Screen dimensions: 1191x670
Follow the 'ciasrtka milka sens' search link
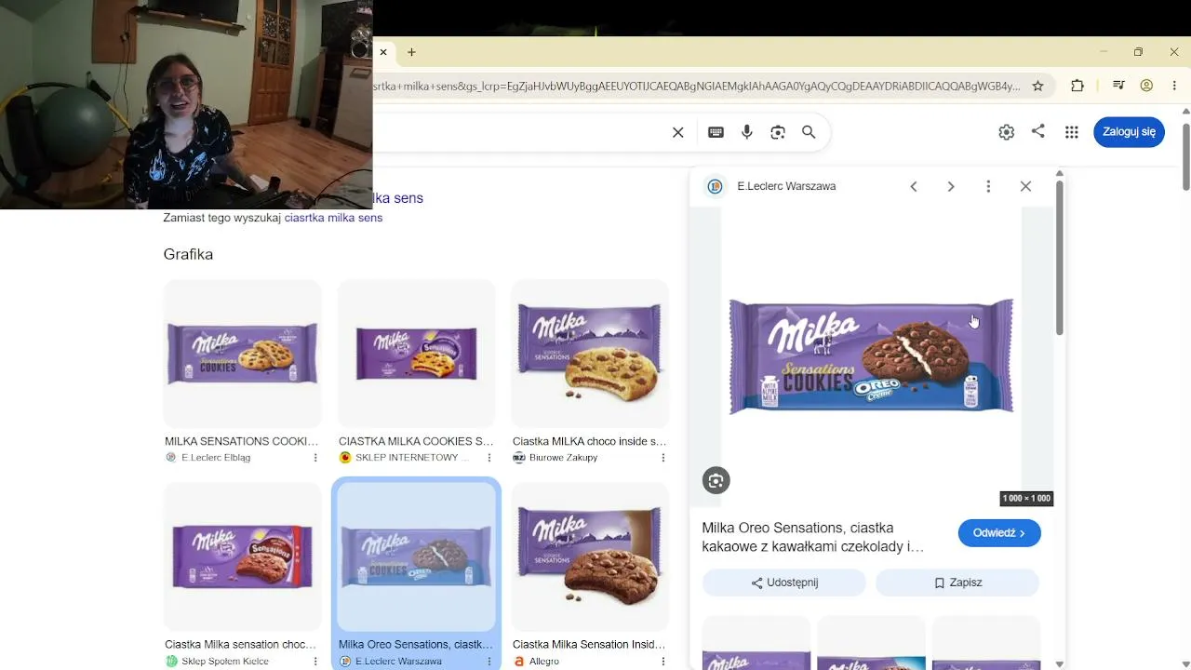coord(333,218)
